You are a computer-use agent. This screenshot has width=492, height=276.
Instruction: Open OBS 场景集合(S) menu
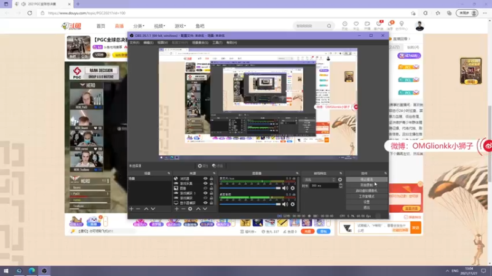(x=200, y=42)
